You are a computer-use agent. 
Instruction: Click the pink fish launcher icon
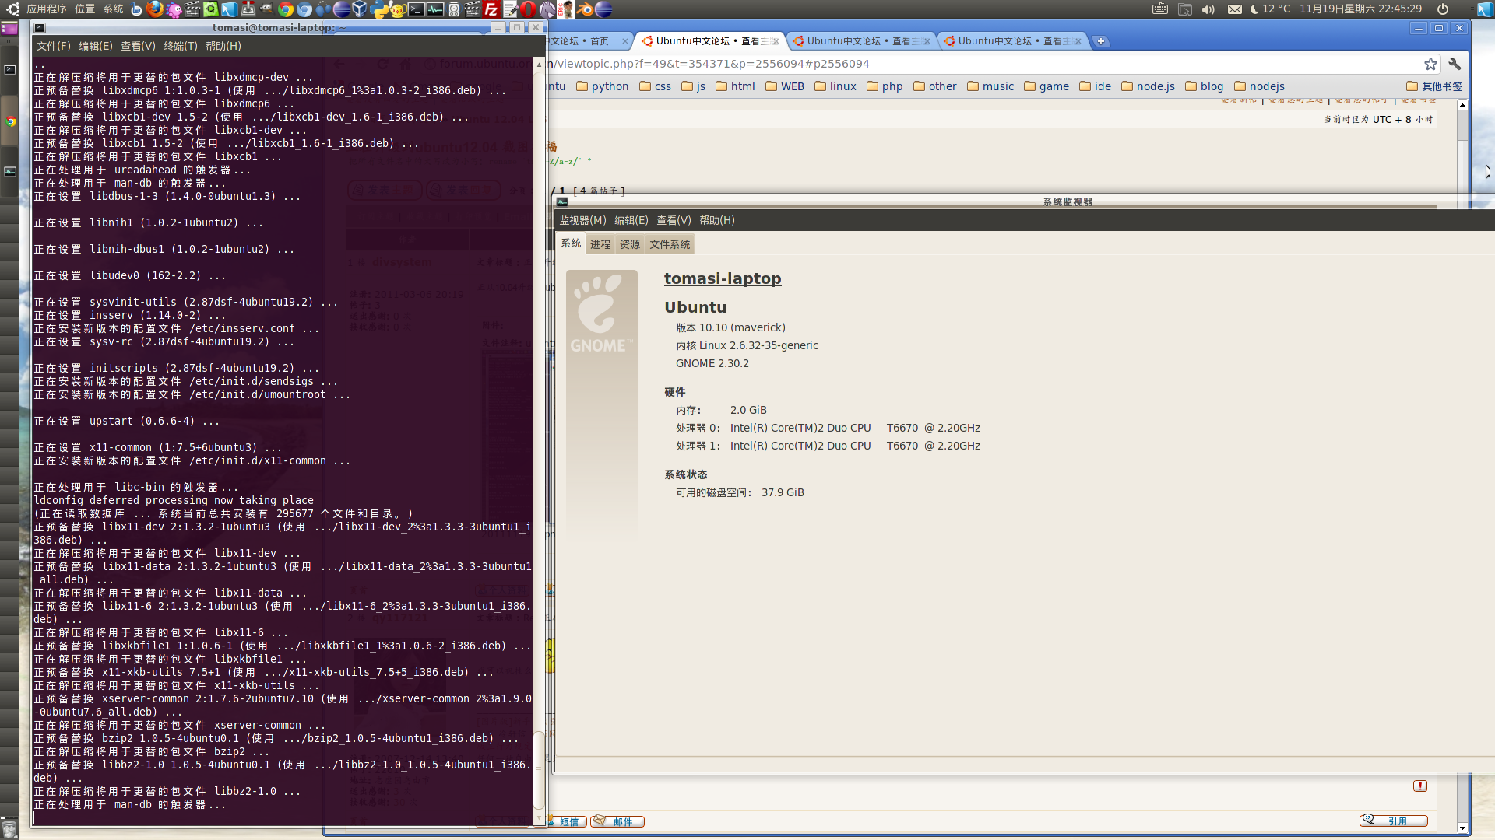tap(174, 9)
